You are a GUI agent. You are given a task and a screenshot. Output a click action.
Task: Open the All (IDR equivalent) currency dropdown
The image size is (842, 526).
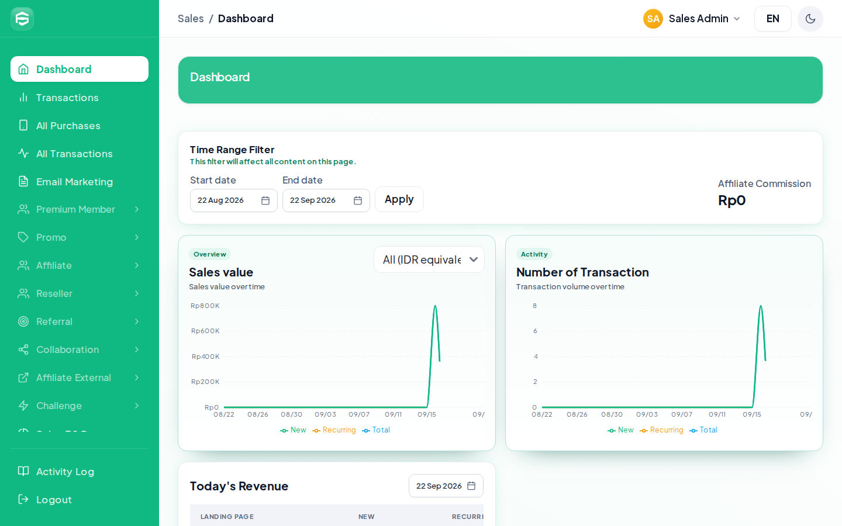point(429,259)
